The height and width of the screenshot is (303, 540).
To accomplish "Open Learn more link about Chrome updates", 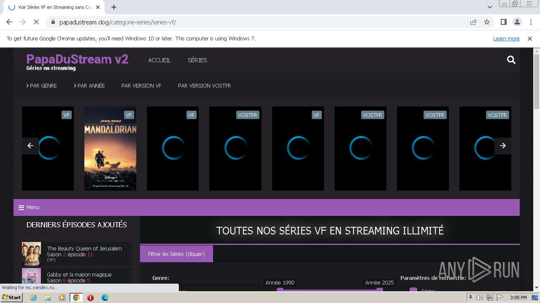I will click(506, 38).
